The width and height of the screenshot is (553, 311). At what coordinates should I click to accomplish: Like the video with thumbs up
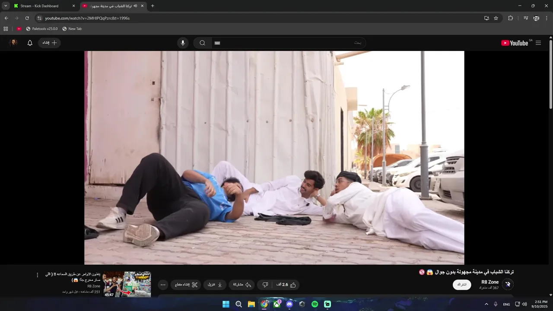click(287, 285)
